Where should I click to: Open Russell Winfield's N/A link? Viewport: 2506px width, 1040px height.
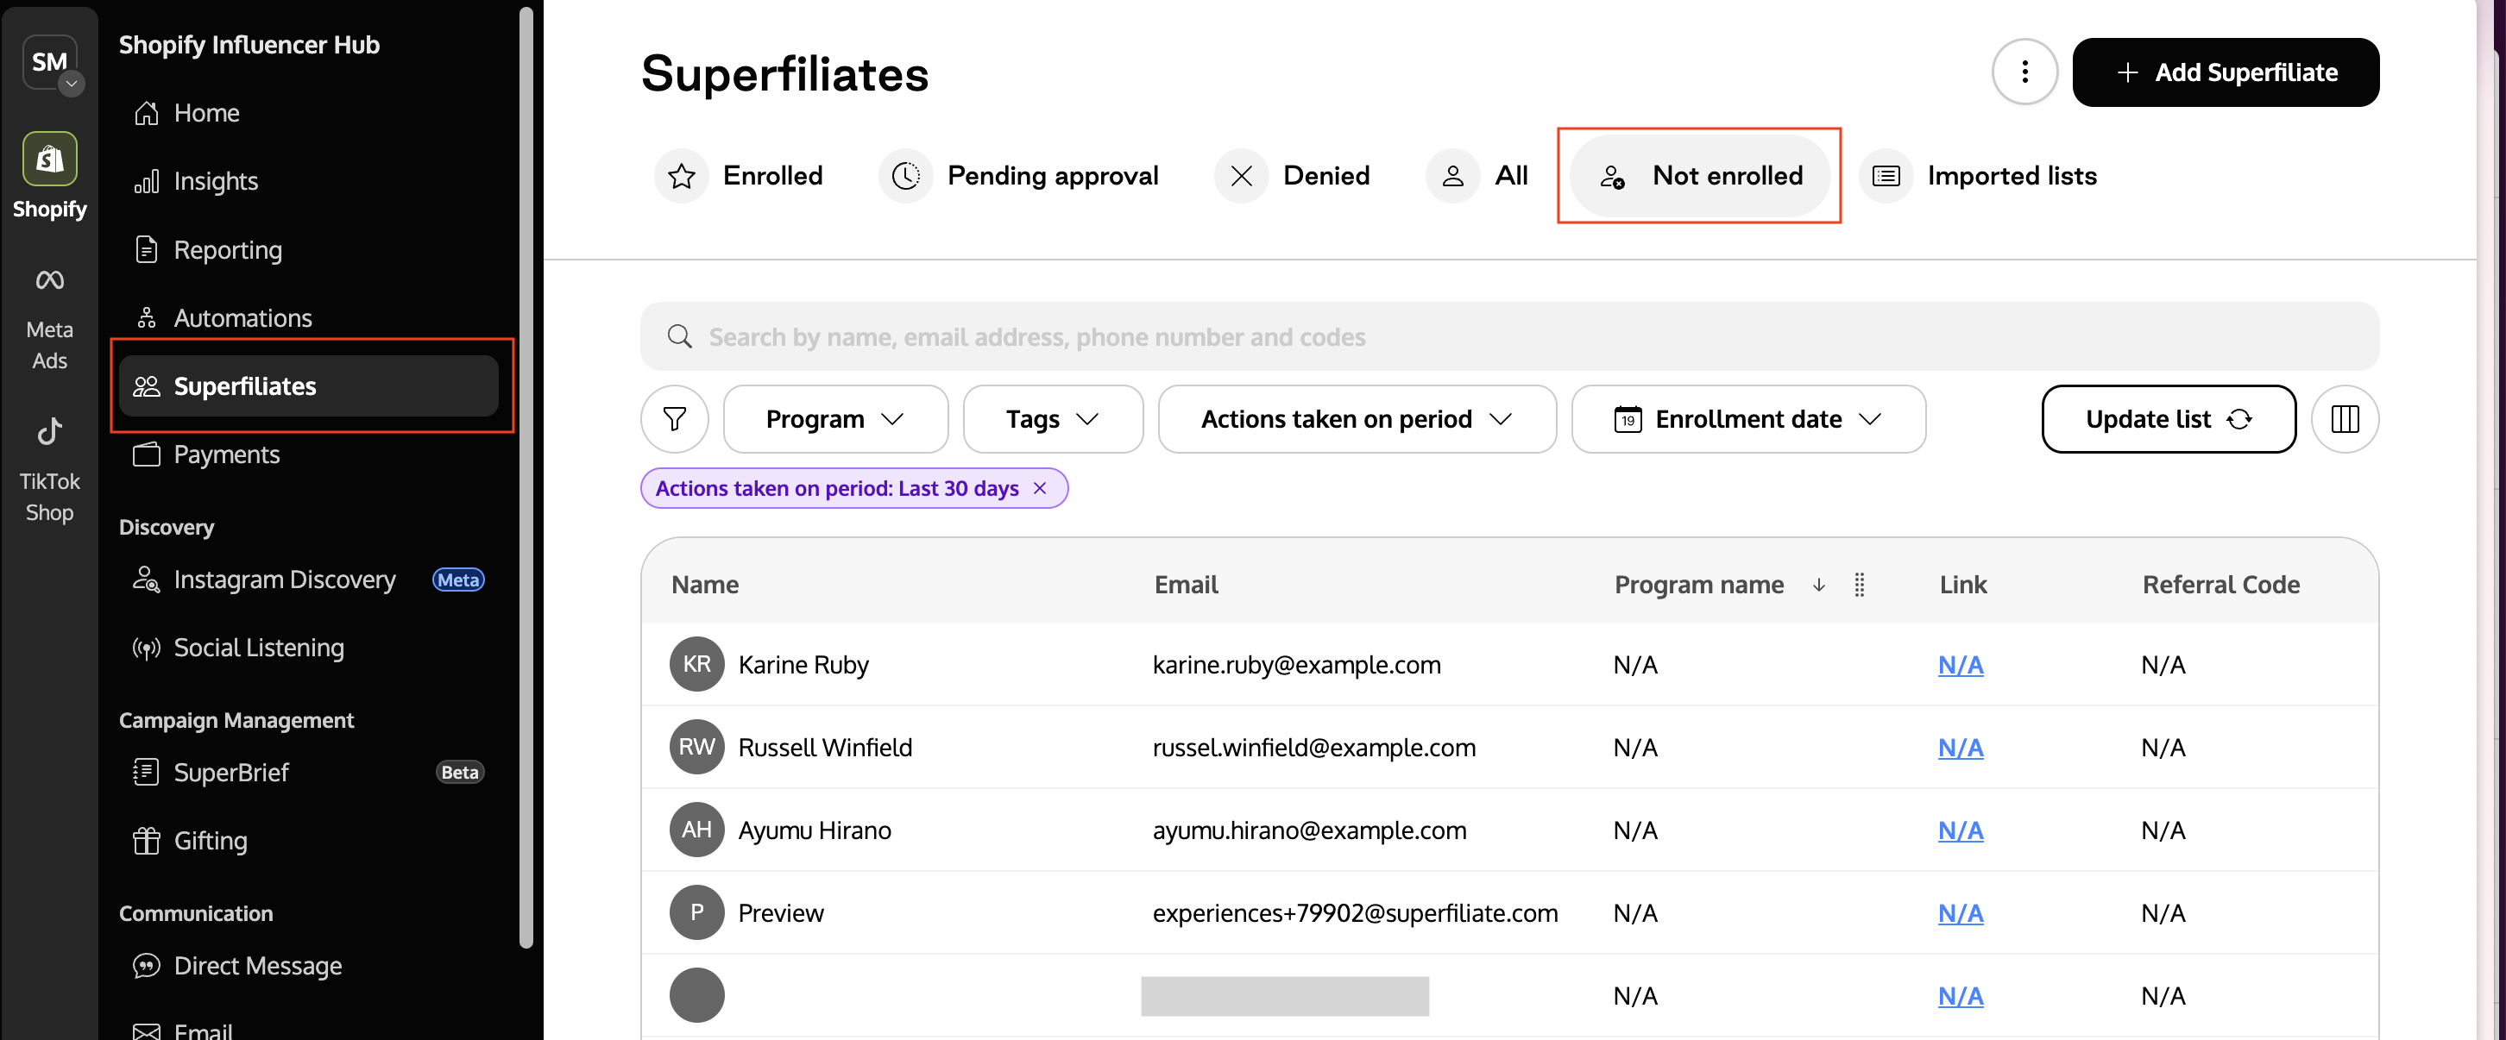[1961, 748]
